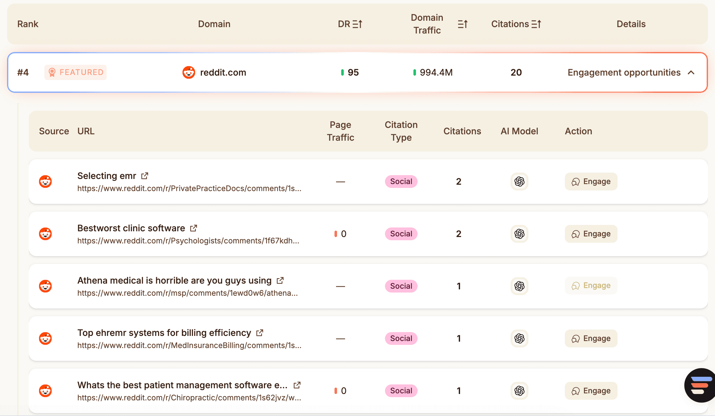Collapse Engagement opportunities chevron
The image size is (715, 416).
tap(691, 73)
